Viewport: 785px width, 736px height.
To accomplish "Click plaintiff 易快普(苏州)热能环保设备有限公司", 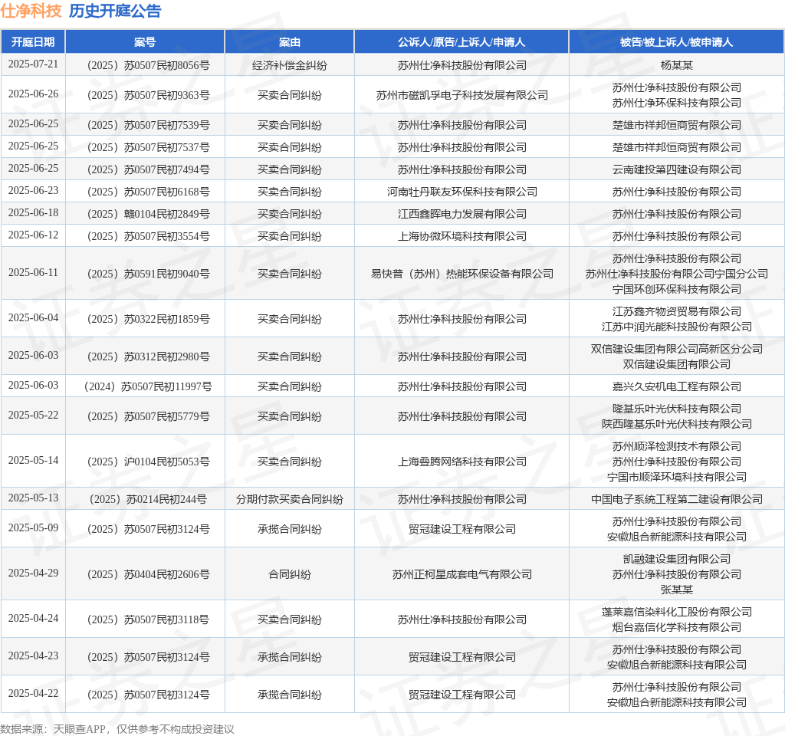I will pos(461,274).
